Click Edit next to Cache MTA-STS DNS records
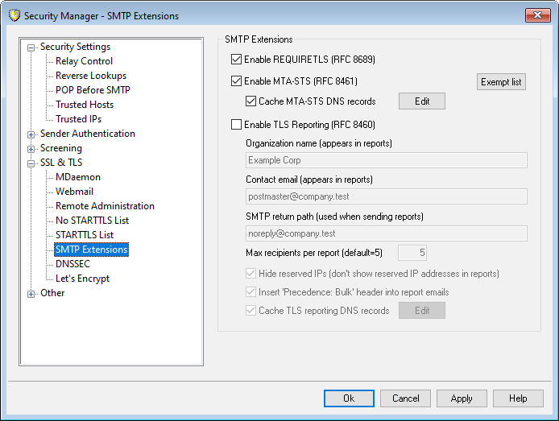 point(421,101)
